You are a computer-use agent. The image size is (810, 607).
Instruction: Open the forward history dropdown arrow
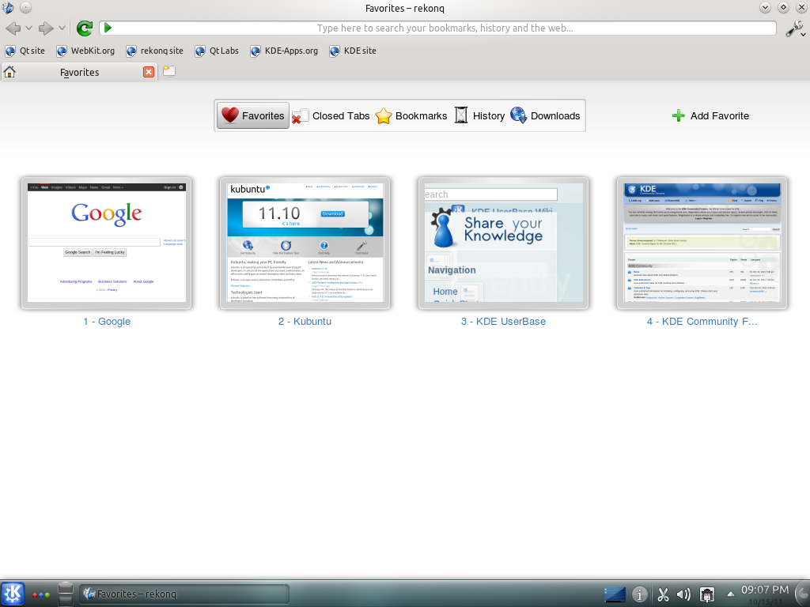(62, 28)
